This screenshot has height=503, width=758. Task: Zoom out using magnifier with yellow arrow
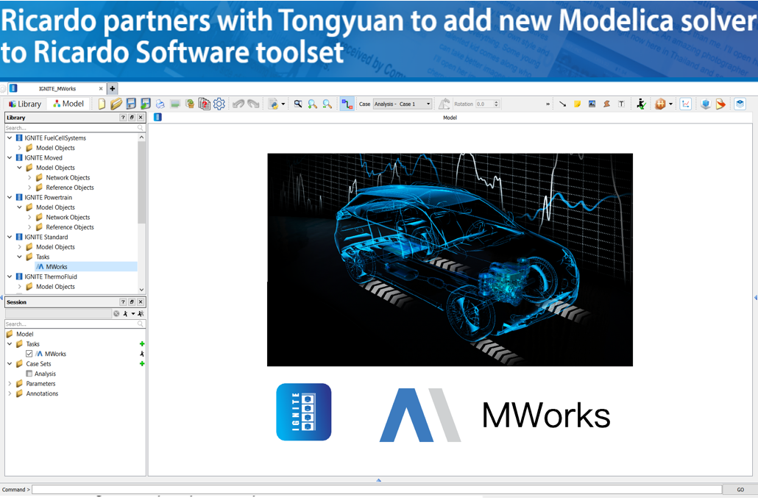coord(327,104)
